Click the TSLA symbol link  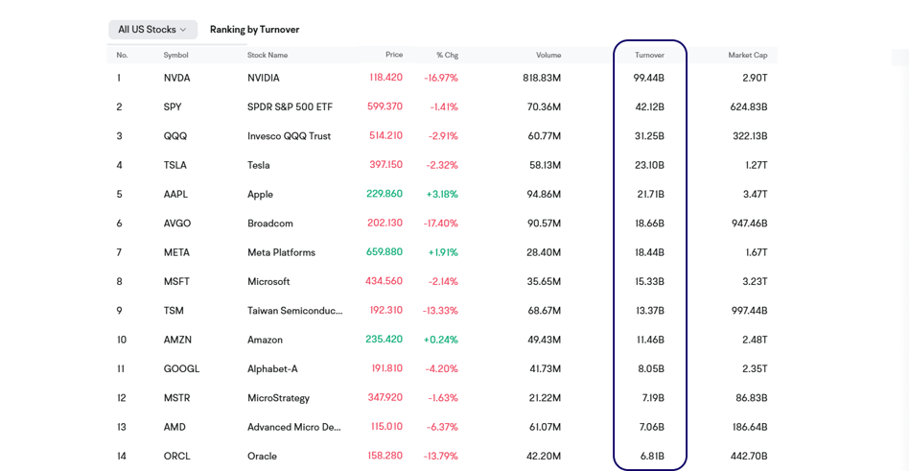point(175,165)
